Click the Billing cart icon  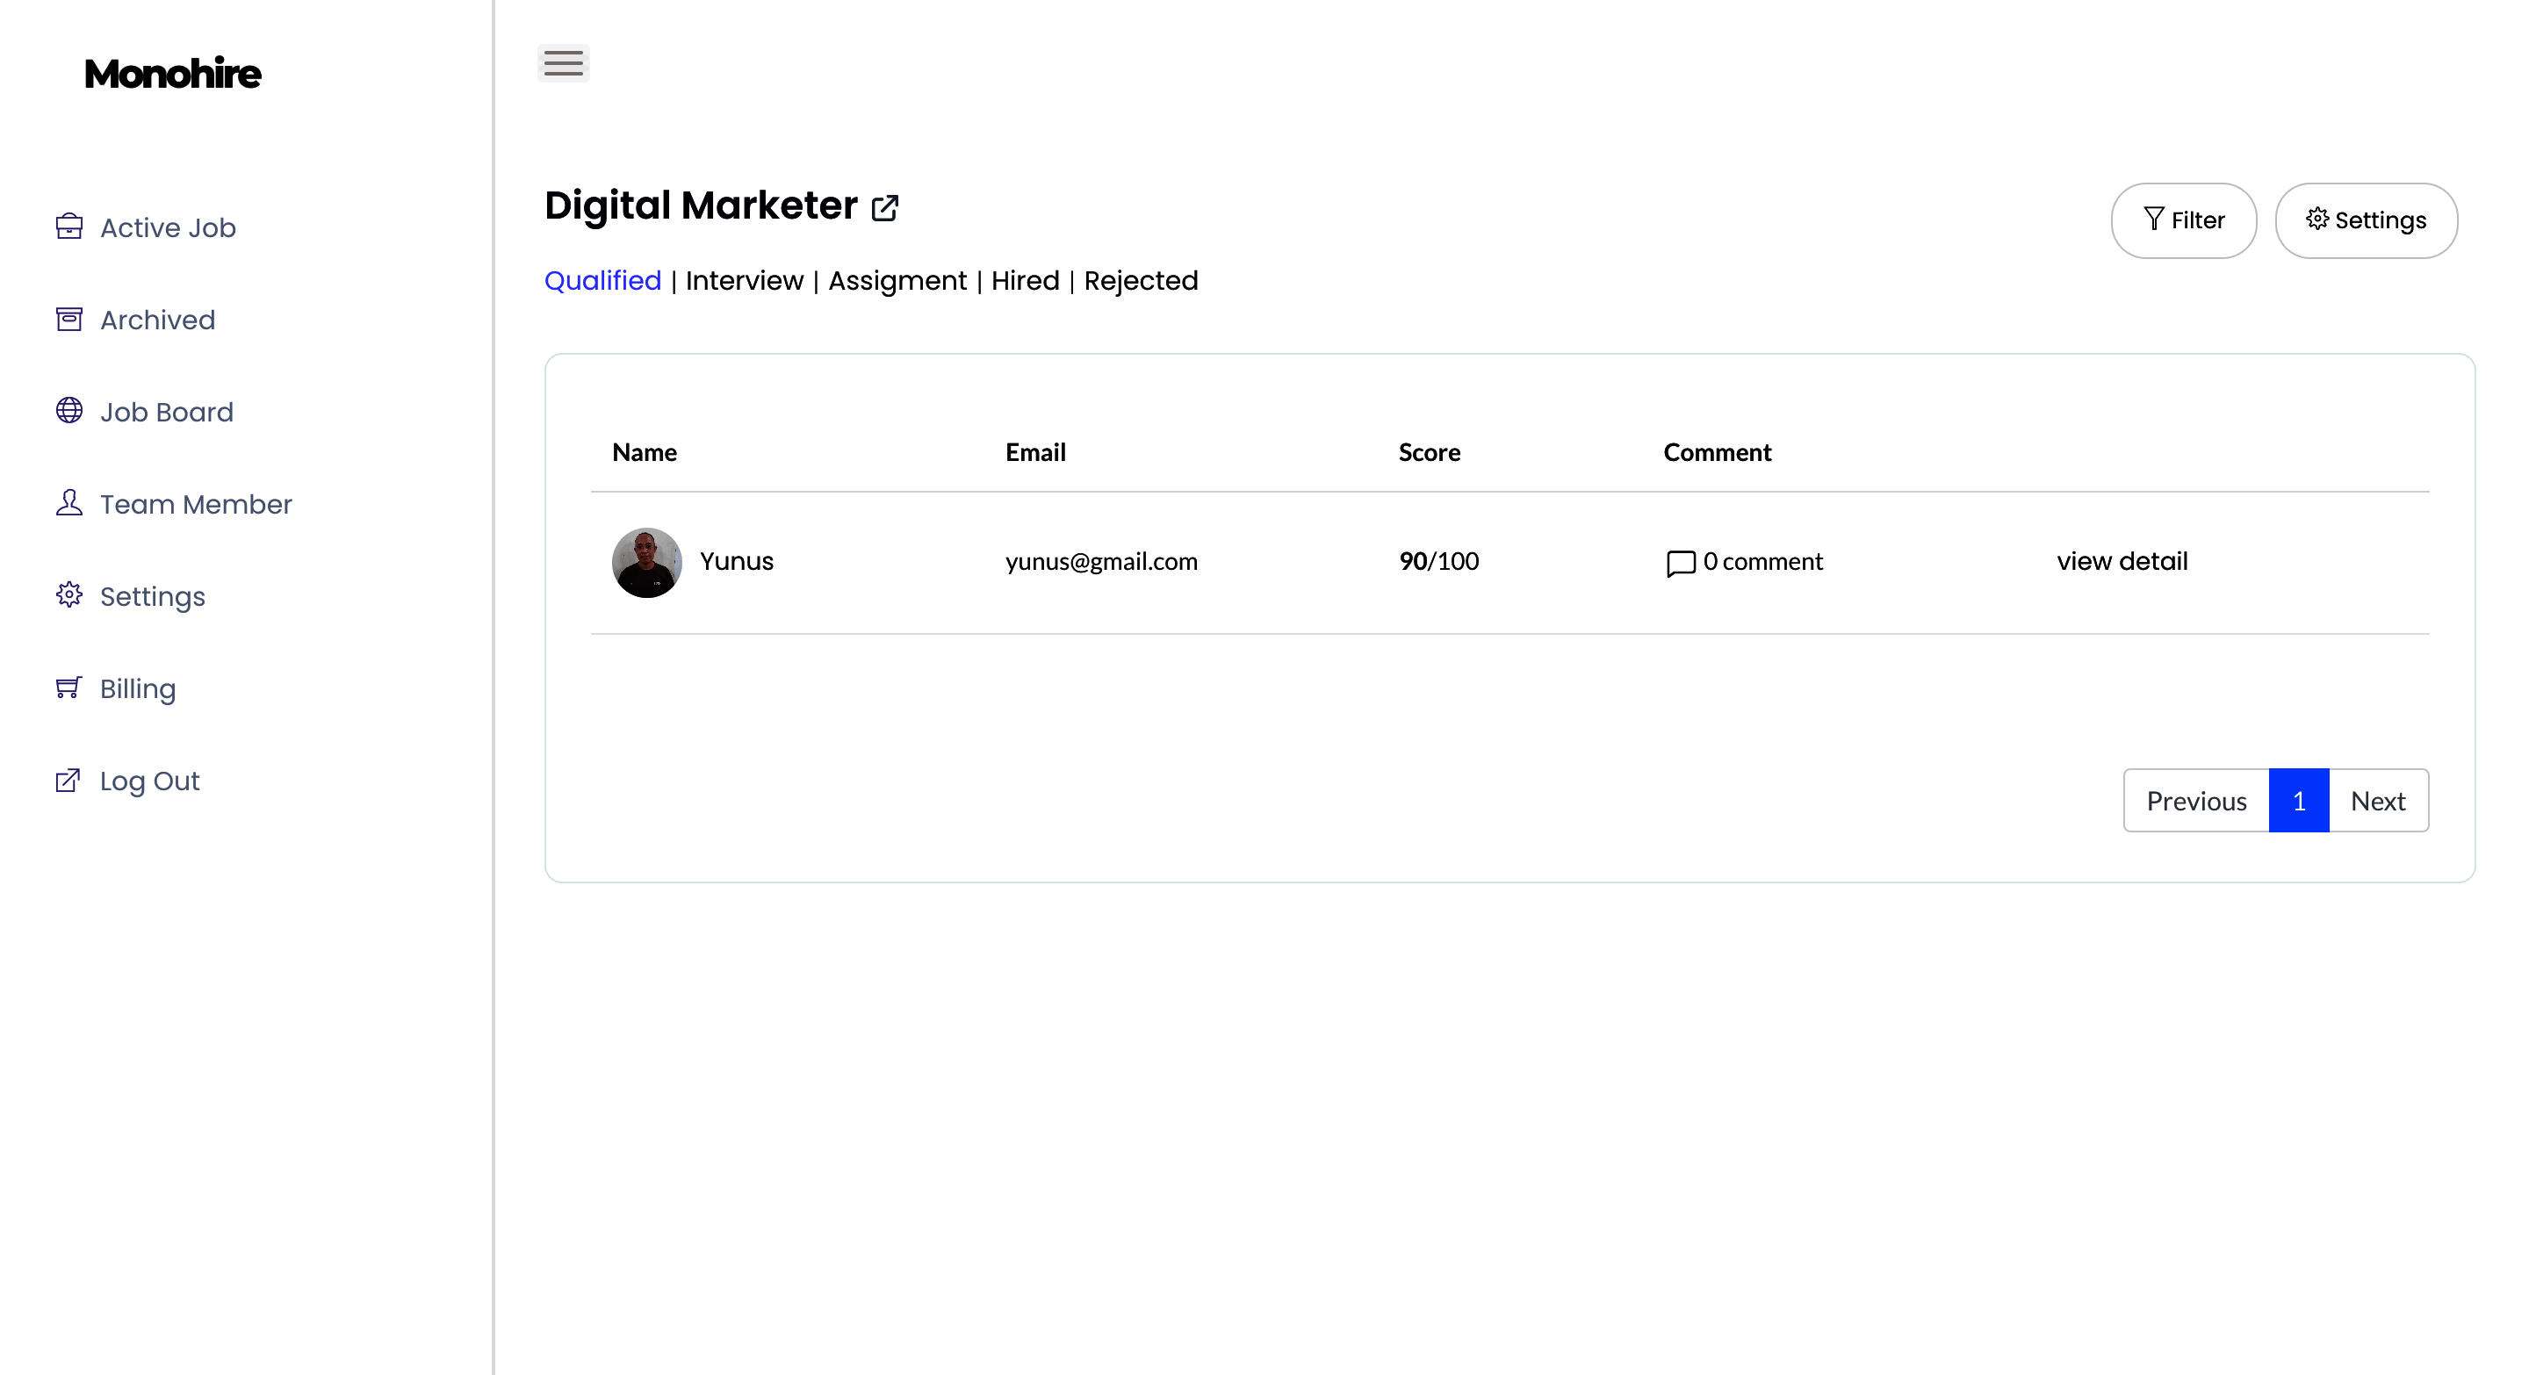pos(68,687)
